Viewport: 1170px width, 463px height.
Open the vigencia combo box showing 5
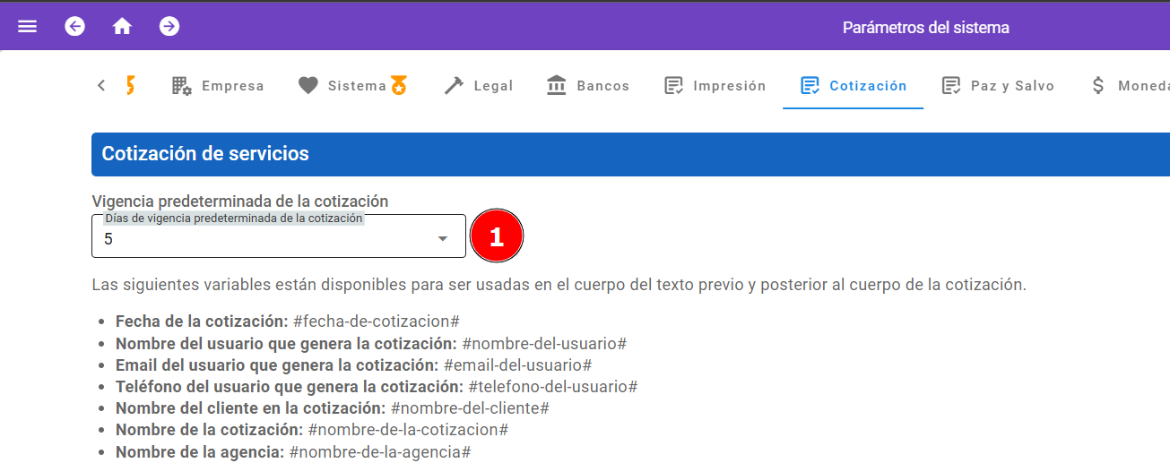click(269, 238)
